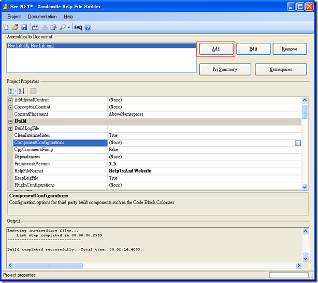
Task: Click the False value of CppCommentsFixup
Action: [x=205, y=150]
